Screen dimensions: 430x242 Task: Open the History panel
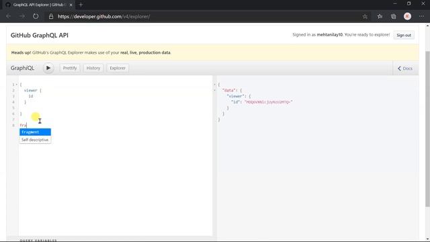(93, 68)
